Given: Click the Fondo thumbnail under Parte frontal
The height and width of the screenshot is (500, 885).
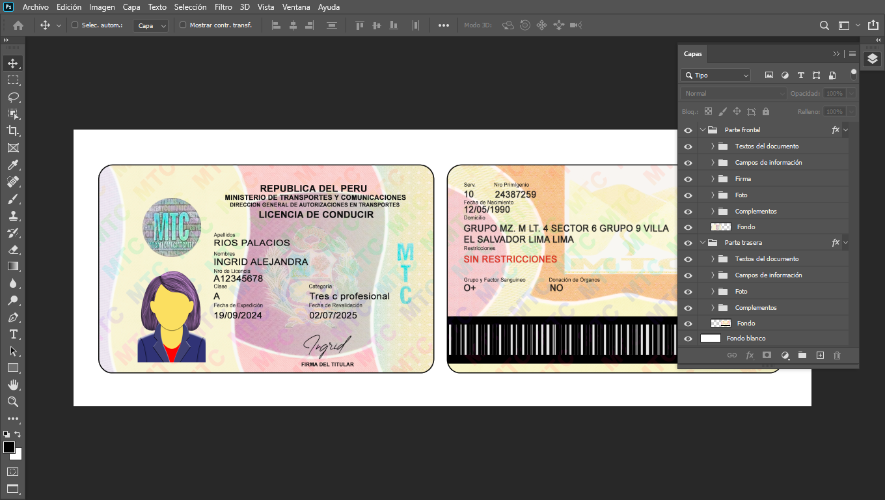Looking at the screenshot, I should 721,227.
